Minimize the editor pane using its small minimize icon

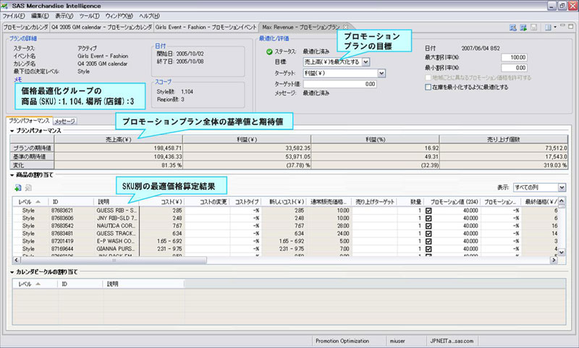coord(563,25)
